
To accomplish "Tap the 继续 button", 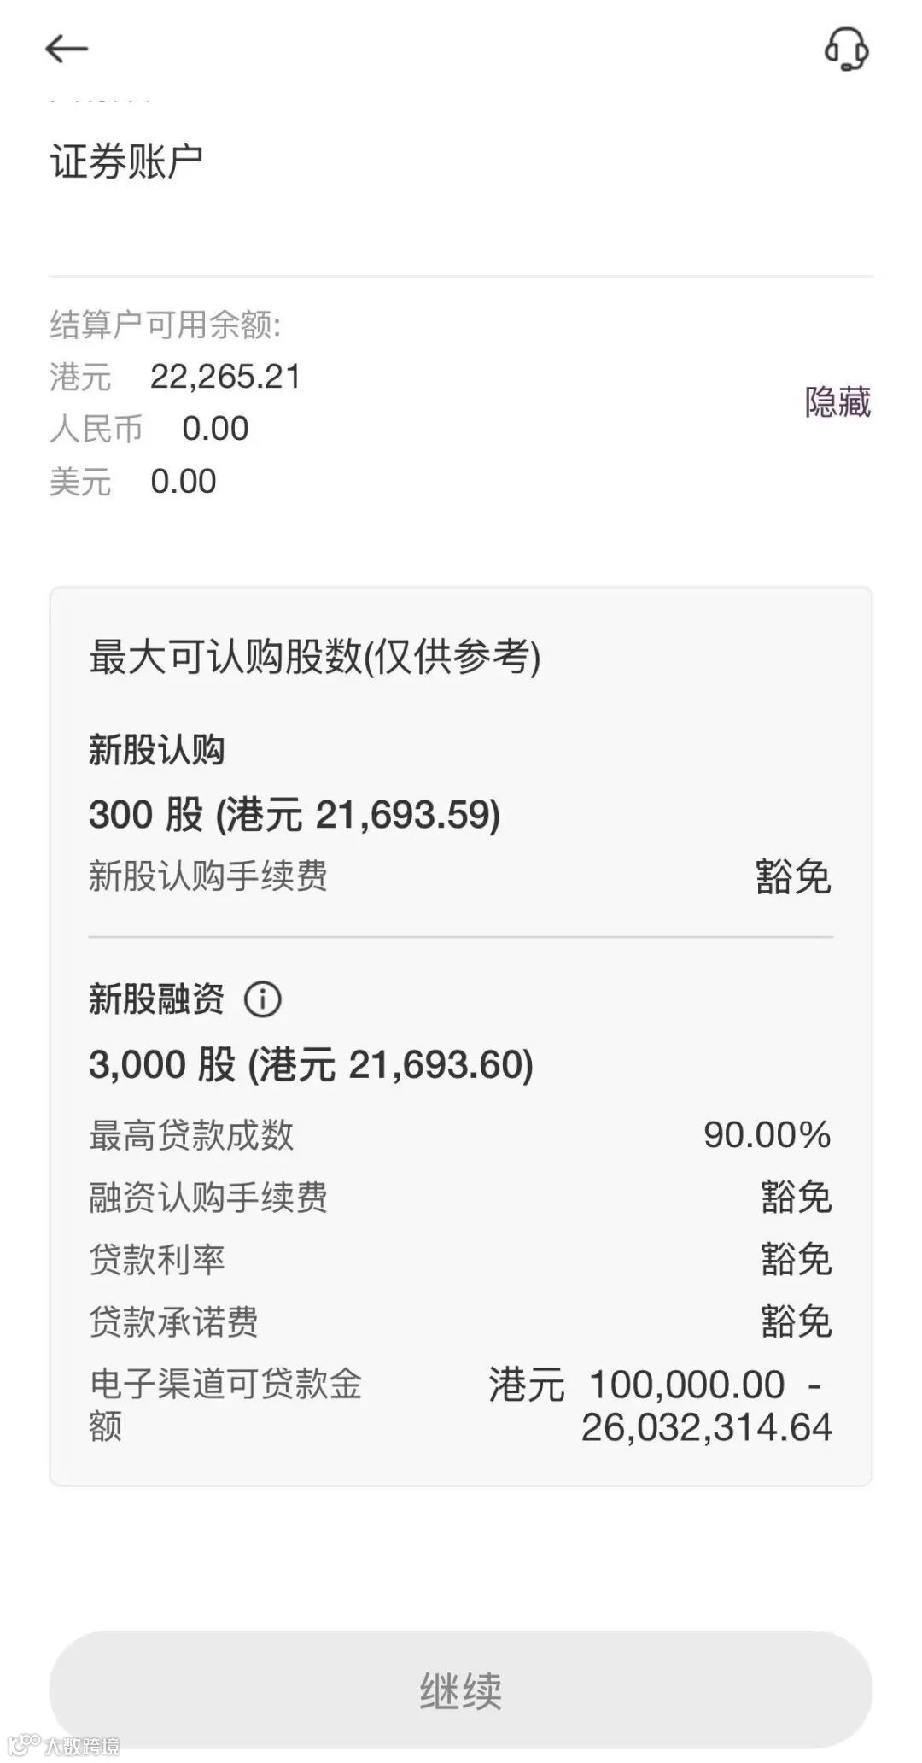I will [461, 1689].
